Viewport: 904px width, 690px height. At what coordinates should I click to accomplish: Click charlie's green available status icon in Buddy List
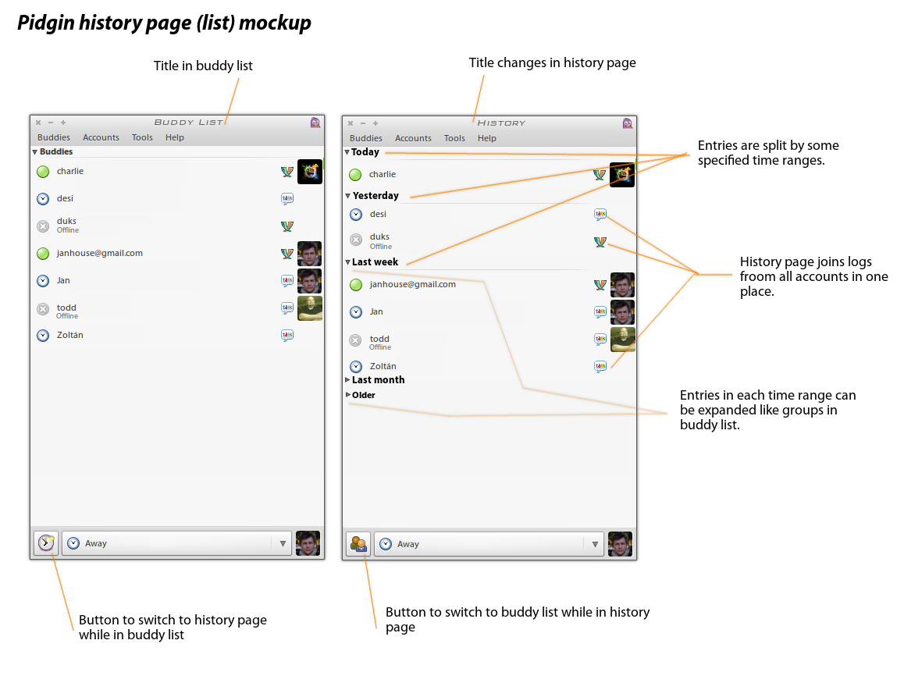point(43,171)
